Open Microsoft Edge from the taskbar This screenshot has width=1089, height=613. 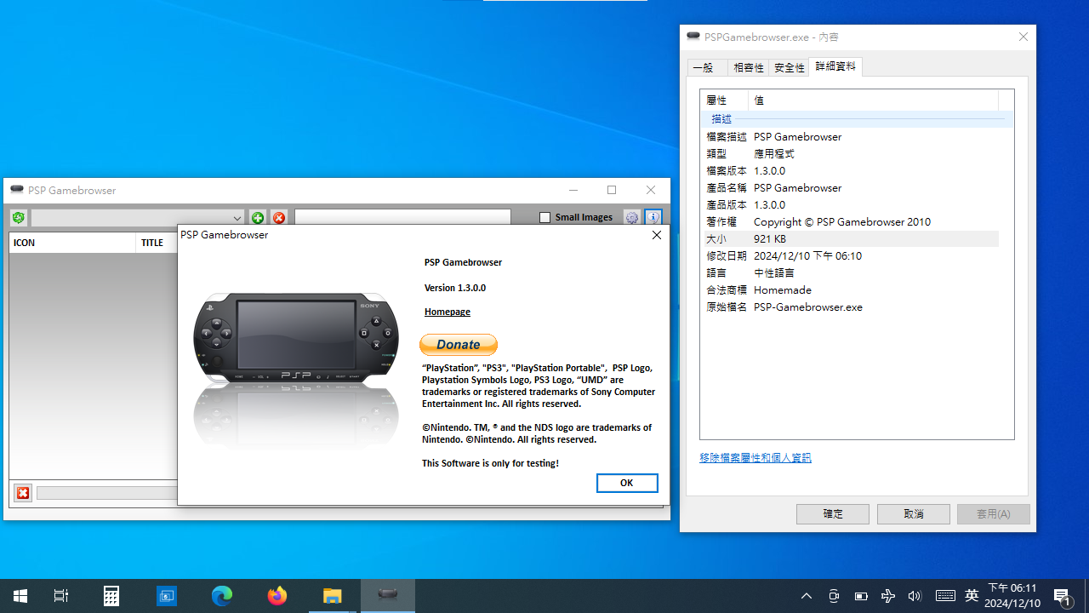coord(222,596)
